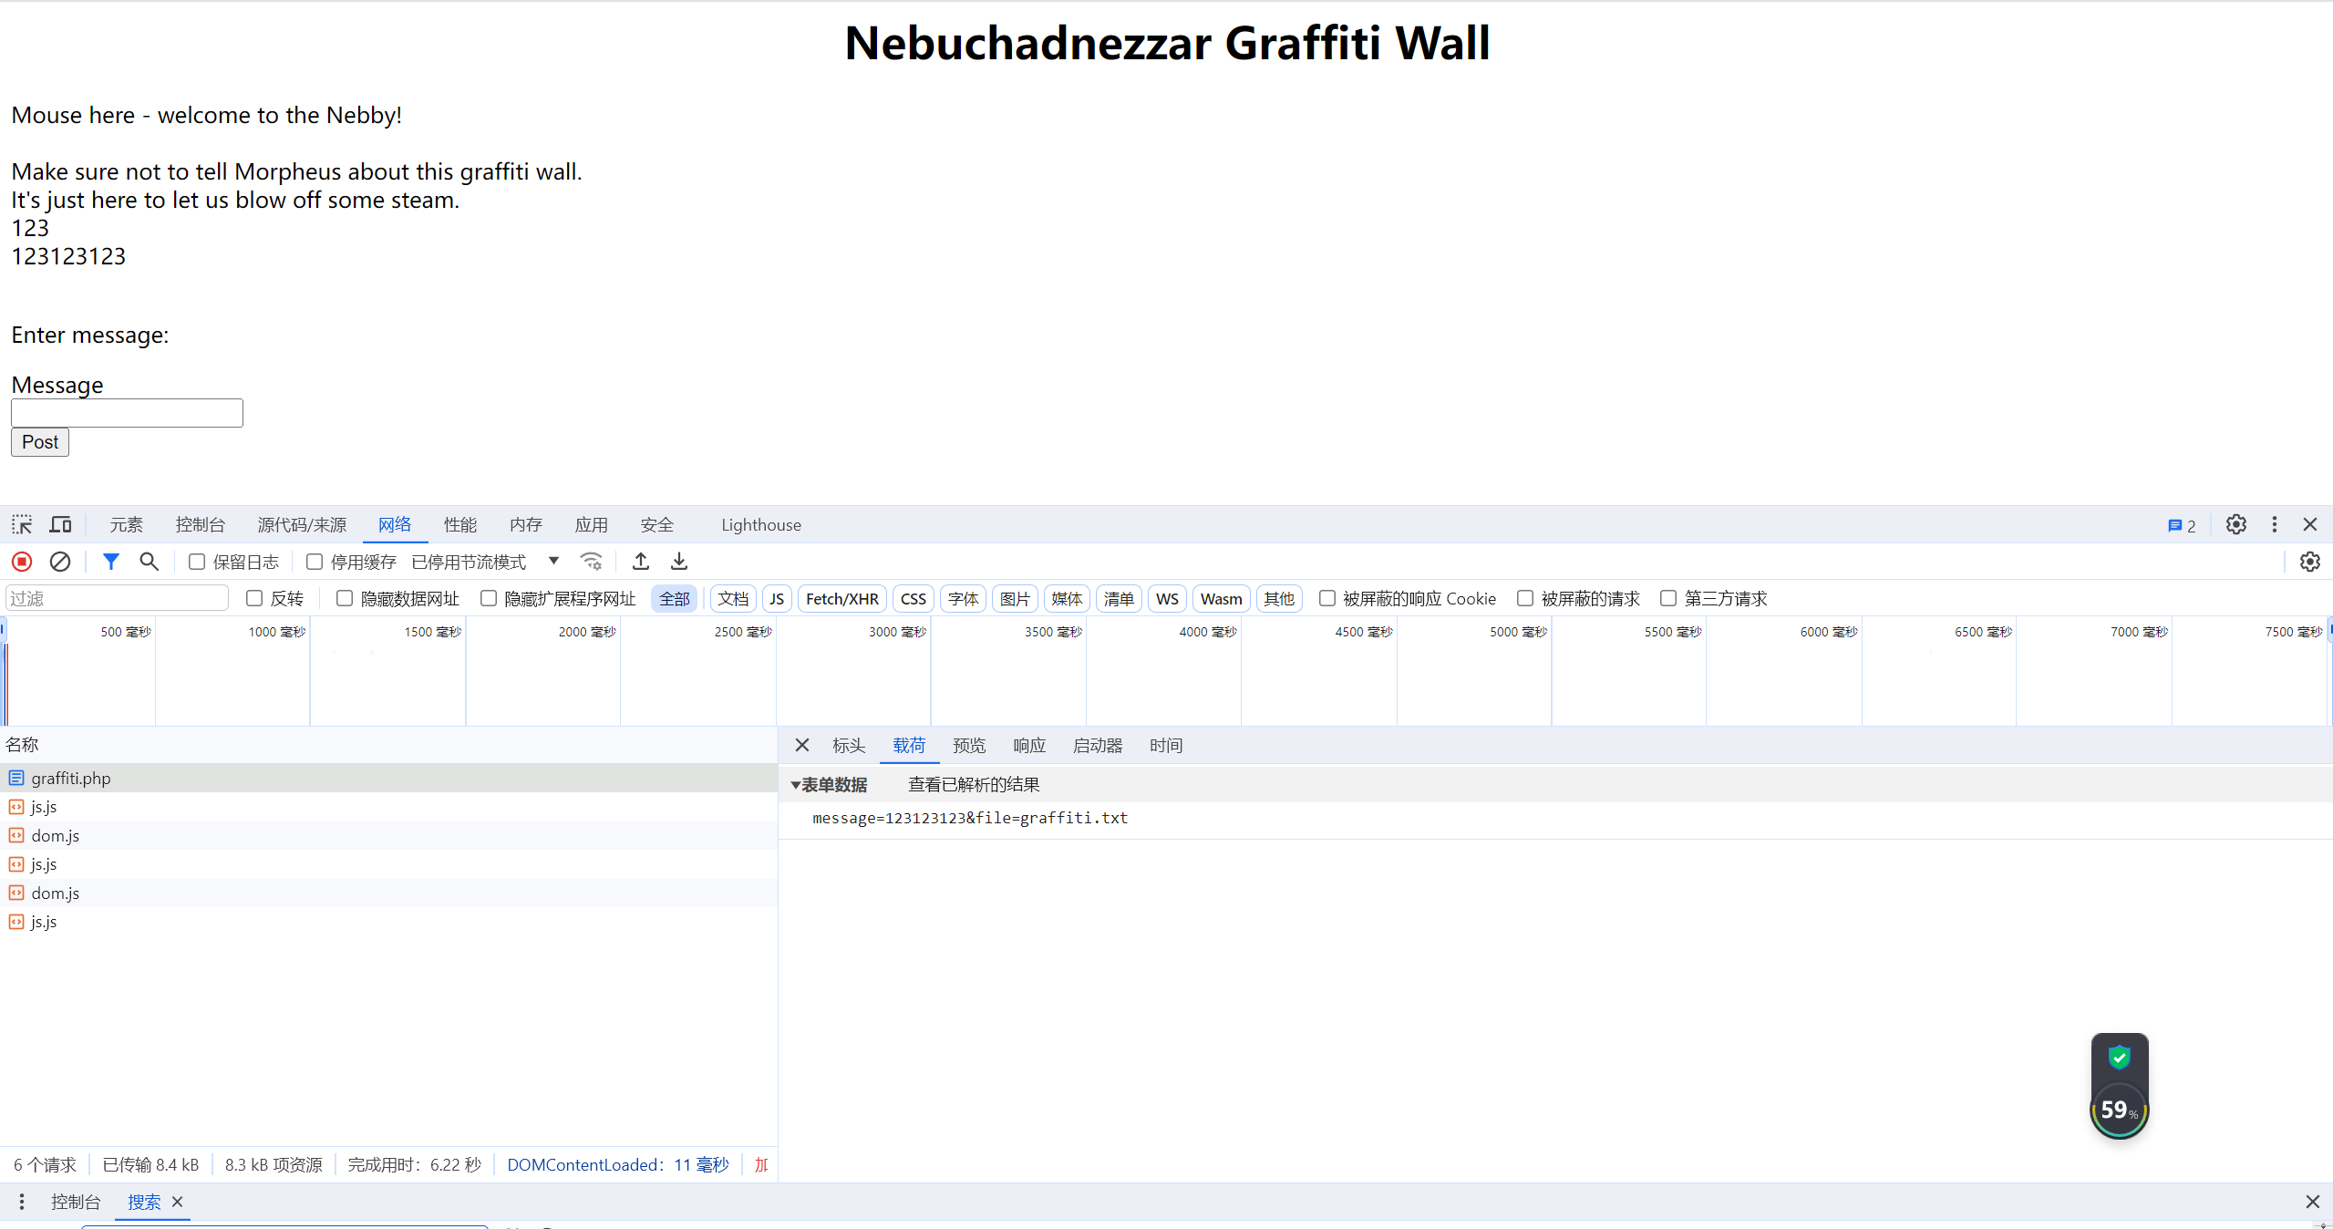Check the 停用缓存 checkbox
This screenshot has width=2333, height=1229.
(x=315, y=562)
